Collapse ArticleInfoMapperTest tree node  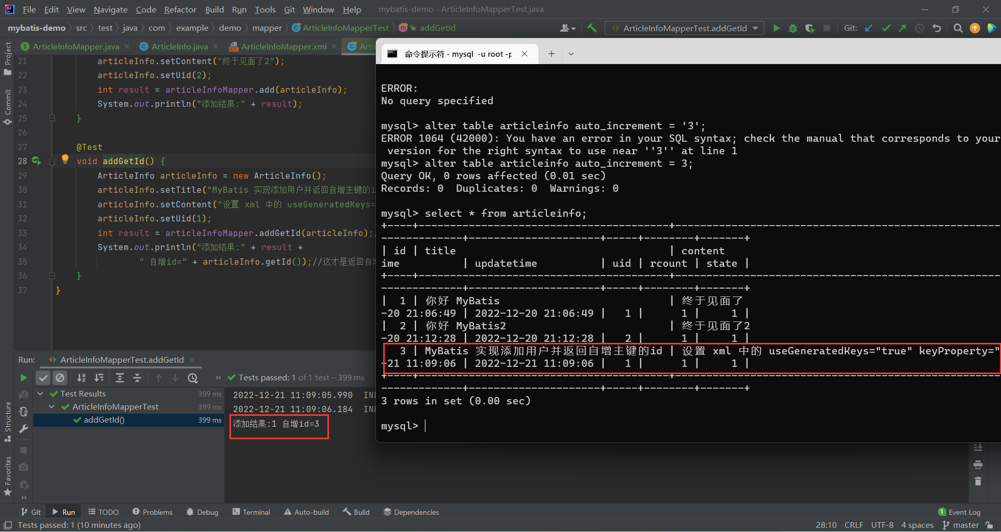[x=52, y=407]
